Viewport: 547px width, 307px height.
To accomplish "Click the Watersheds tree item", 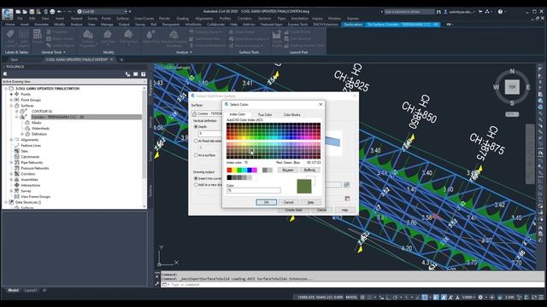I will pos(40,129).
